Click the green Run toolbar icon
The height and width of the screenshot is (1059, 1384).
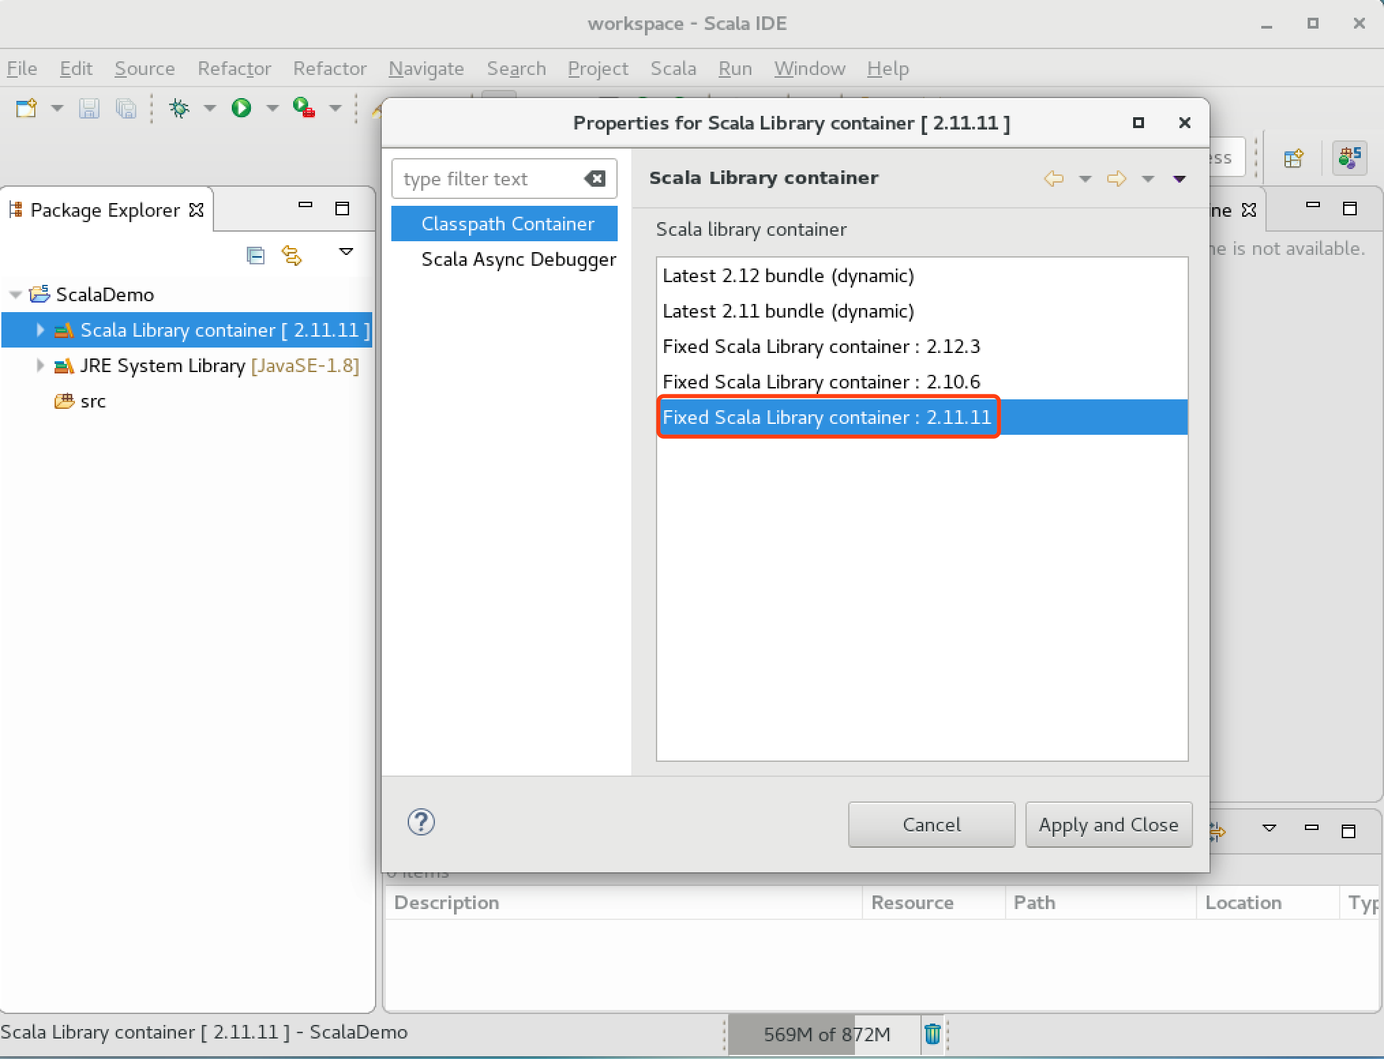[x=241, y=108]
